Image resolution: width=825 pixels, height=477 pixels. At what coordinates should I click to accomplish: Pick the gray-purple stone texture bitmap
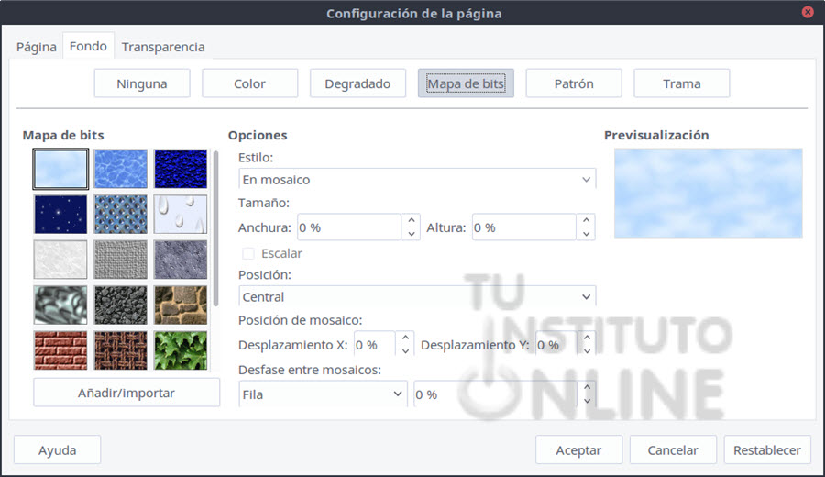point(181,260)
